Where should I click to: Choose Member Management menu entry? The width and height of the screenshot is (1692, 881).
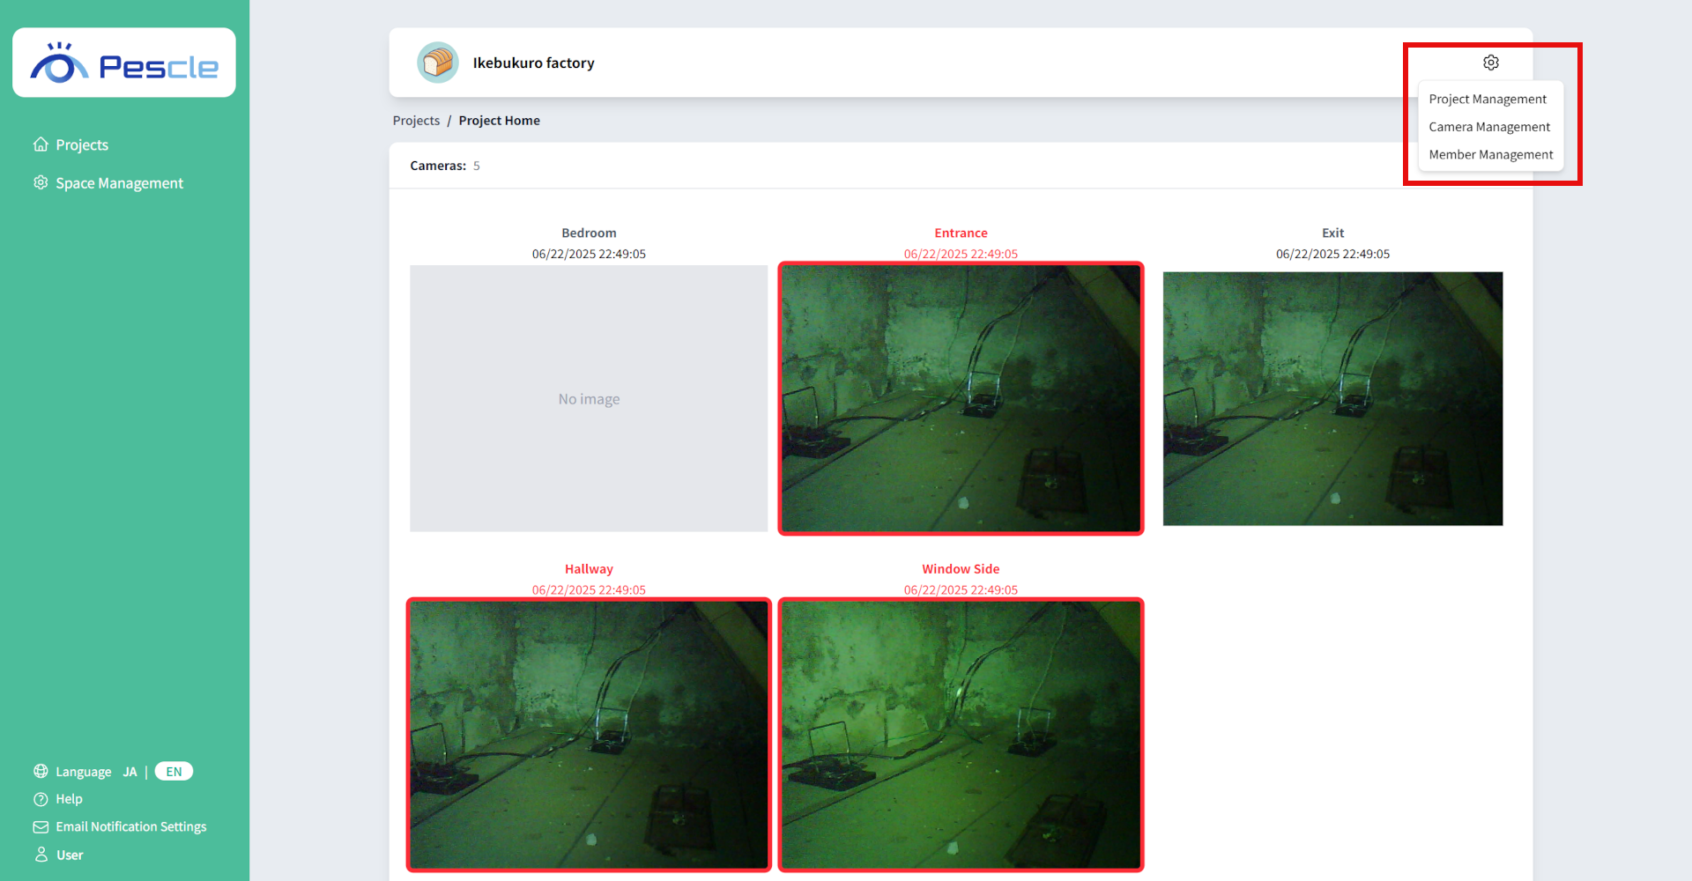1490,155
